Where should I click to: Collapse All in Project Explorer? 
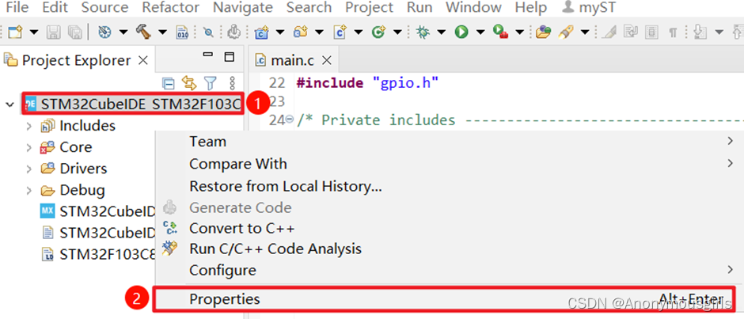pyautogui.click(x=169, y=84)
